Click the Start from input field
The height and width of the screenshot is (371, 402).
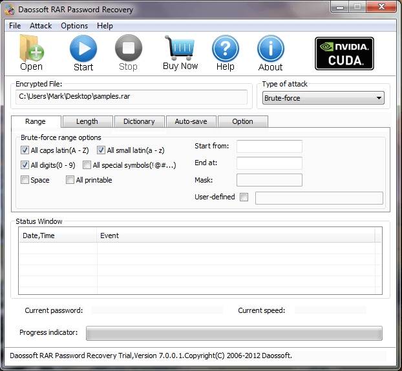(x=270, y=146)
